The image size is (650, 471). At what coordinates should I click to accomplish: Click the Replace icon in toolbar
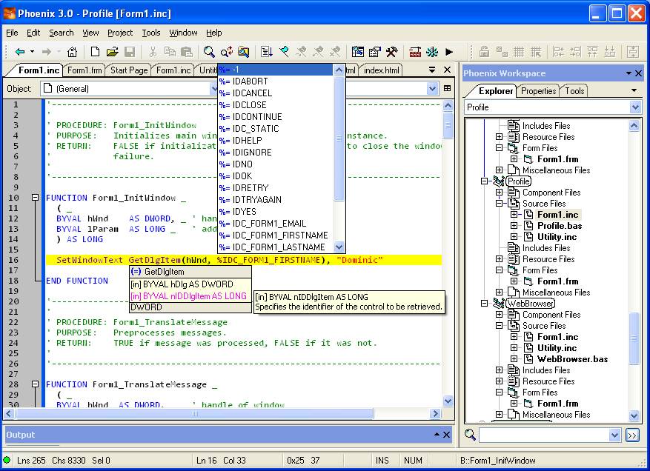pyautogui.click(x=227, y=52)
